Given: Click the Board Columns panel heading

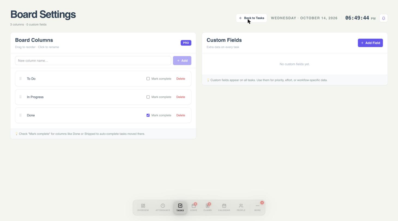Looking at the screenshot, I should (x=34, y=40).
